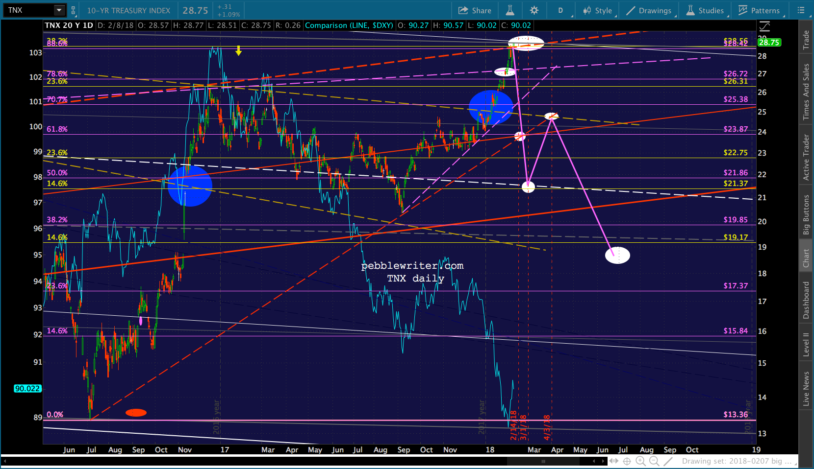
Task: Click the 28.75 current price label
Action: coord(769,43)
